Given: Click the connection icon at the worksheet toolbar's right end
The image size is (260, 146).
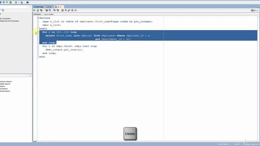Looking at the screenshot, I should [252, 10].
